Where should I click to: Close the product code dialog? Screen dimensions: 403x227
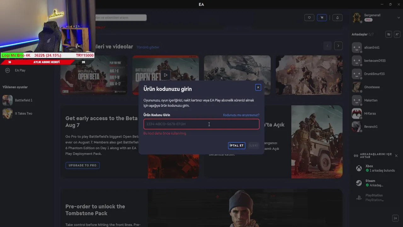[258, 87]
